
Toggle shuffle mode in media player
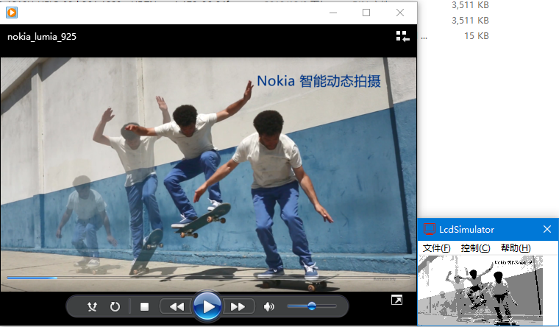93,306
